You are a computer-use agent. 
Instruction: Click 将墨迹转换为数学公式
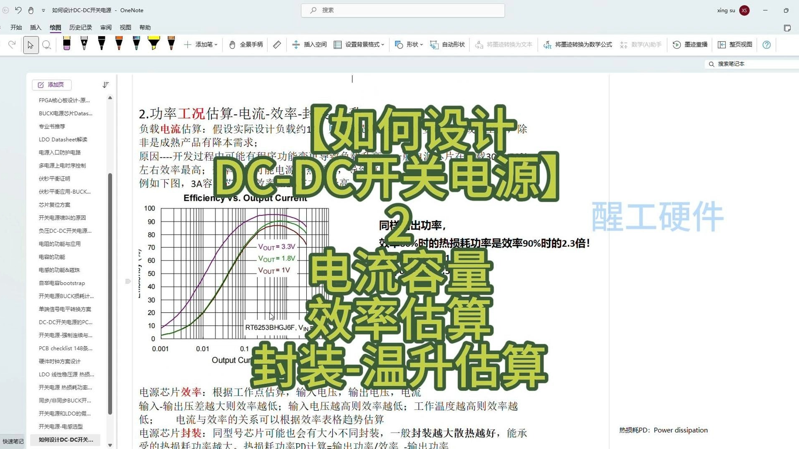pos(578,44)
